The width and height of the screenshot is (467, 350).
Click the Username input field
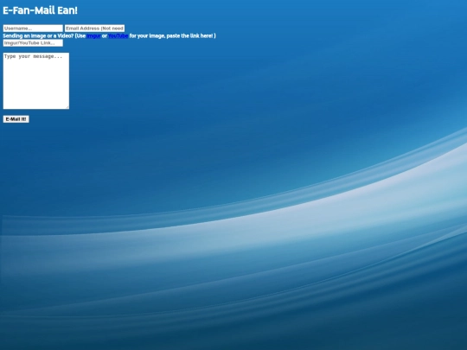tap(33, 29)
